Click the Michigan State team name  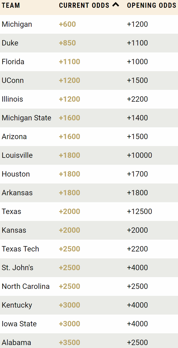point(26,118)
